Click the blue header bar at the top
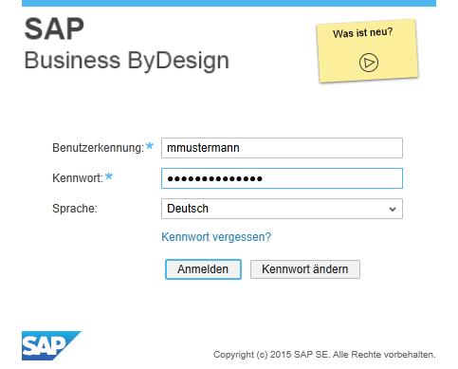This screenshot has height=369, width=458. [x=229, y=3]
